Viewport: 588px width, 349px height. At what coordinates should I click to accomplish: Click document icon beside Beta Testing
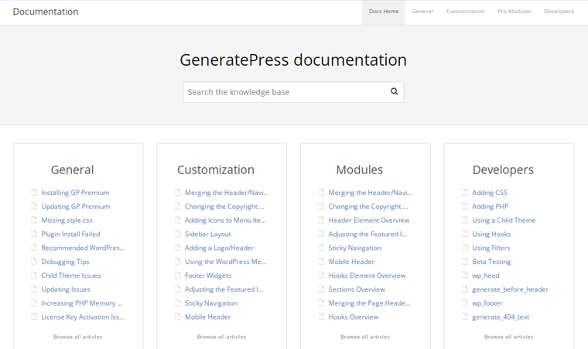coord(465,262)
